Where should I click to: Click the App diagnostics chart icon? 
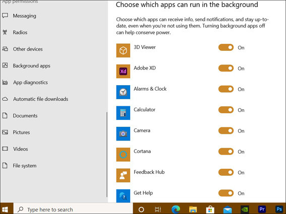click(5, 82)
